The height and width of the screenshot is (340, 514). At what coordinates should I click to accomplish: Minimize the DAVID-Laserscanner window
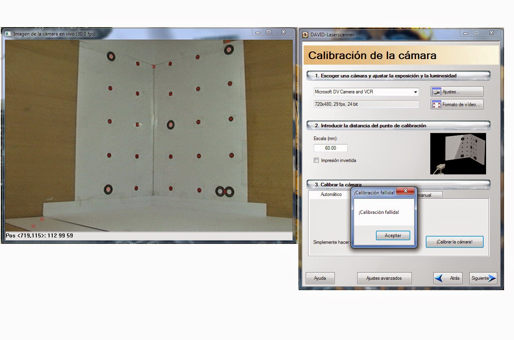[465, 33]
